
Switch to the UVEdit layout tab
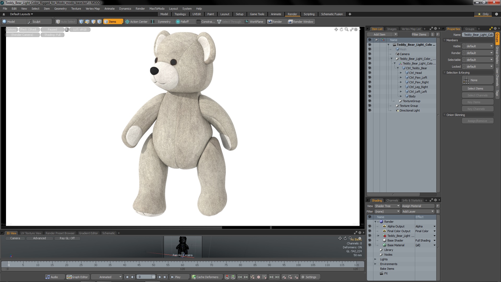click(197, 14)
